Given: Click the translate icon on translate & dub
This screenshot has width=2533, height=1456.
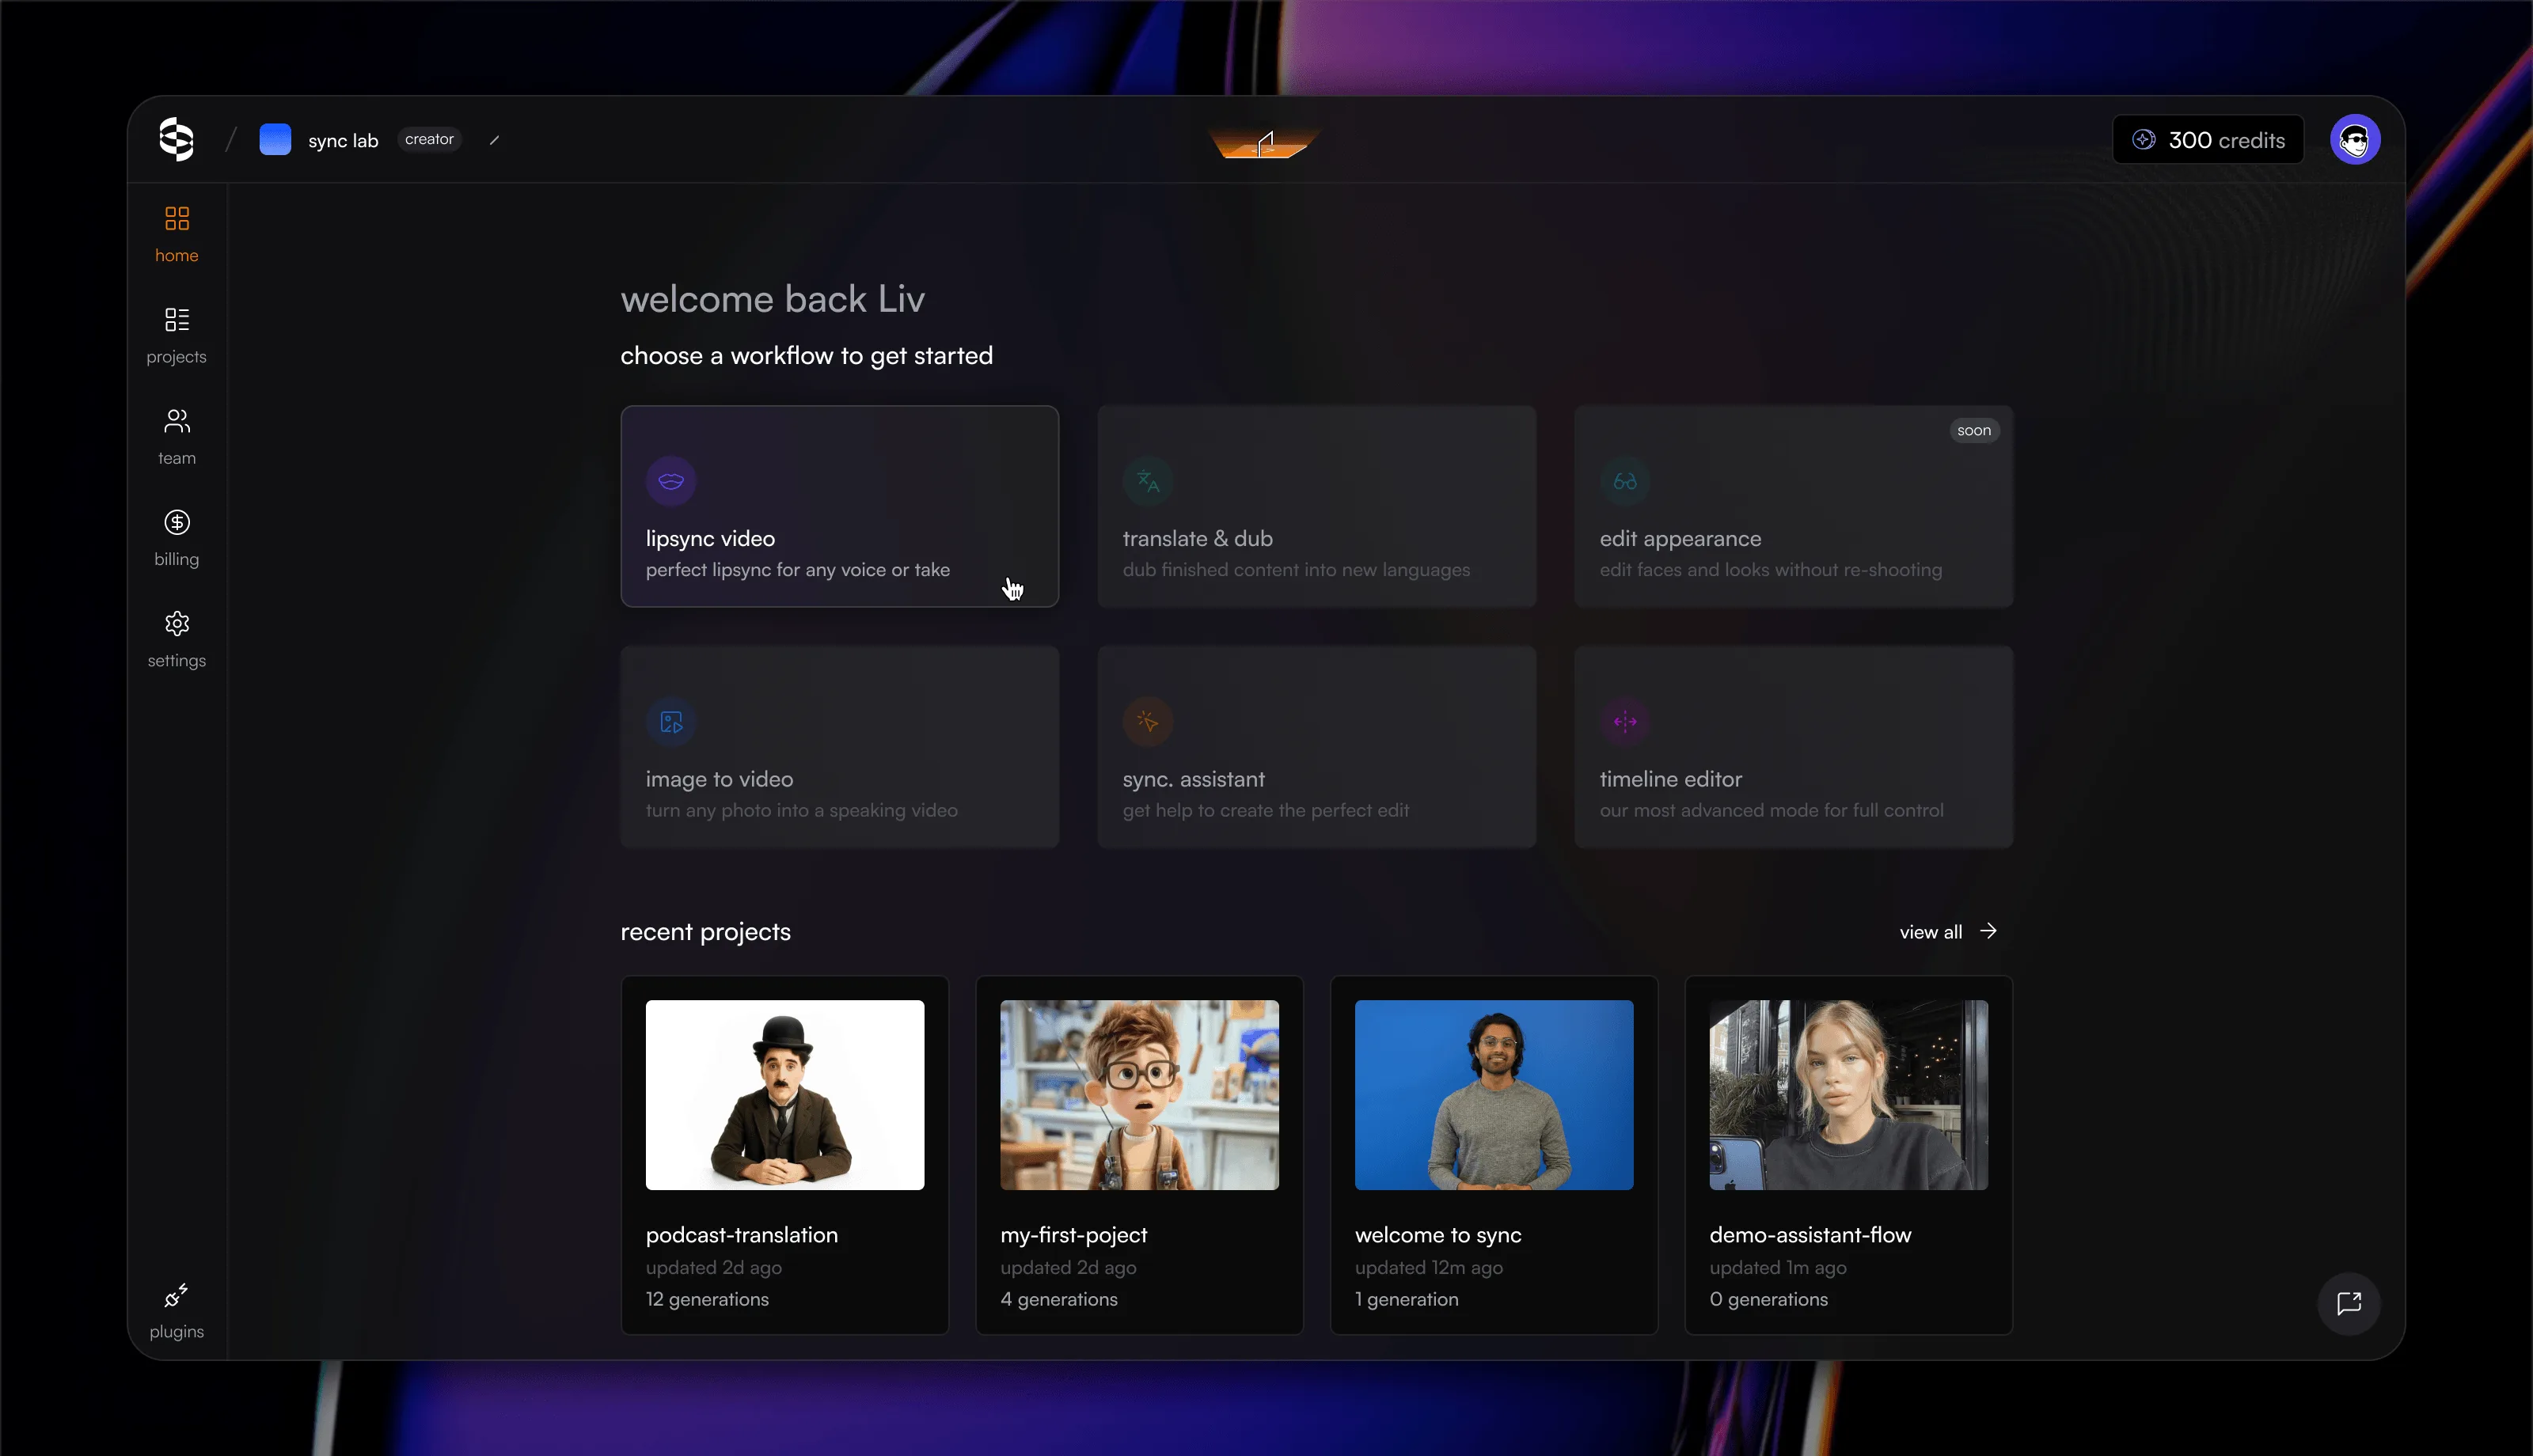Looking at the screenshot, I should tap(1148, 481).
